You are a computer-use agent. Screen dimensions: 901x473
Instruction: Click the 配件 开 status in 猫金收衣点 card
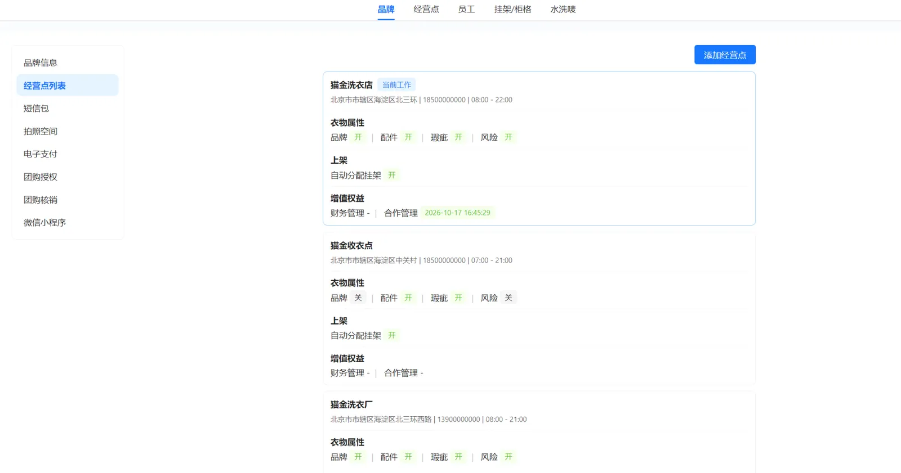click(x=408, y=298)
